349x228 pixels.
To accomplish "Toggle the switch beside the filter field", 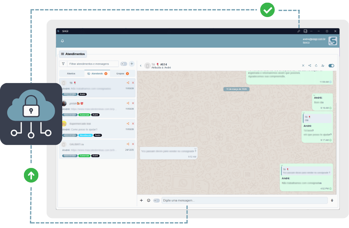I will coord(124,64).
